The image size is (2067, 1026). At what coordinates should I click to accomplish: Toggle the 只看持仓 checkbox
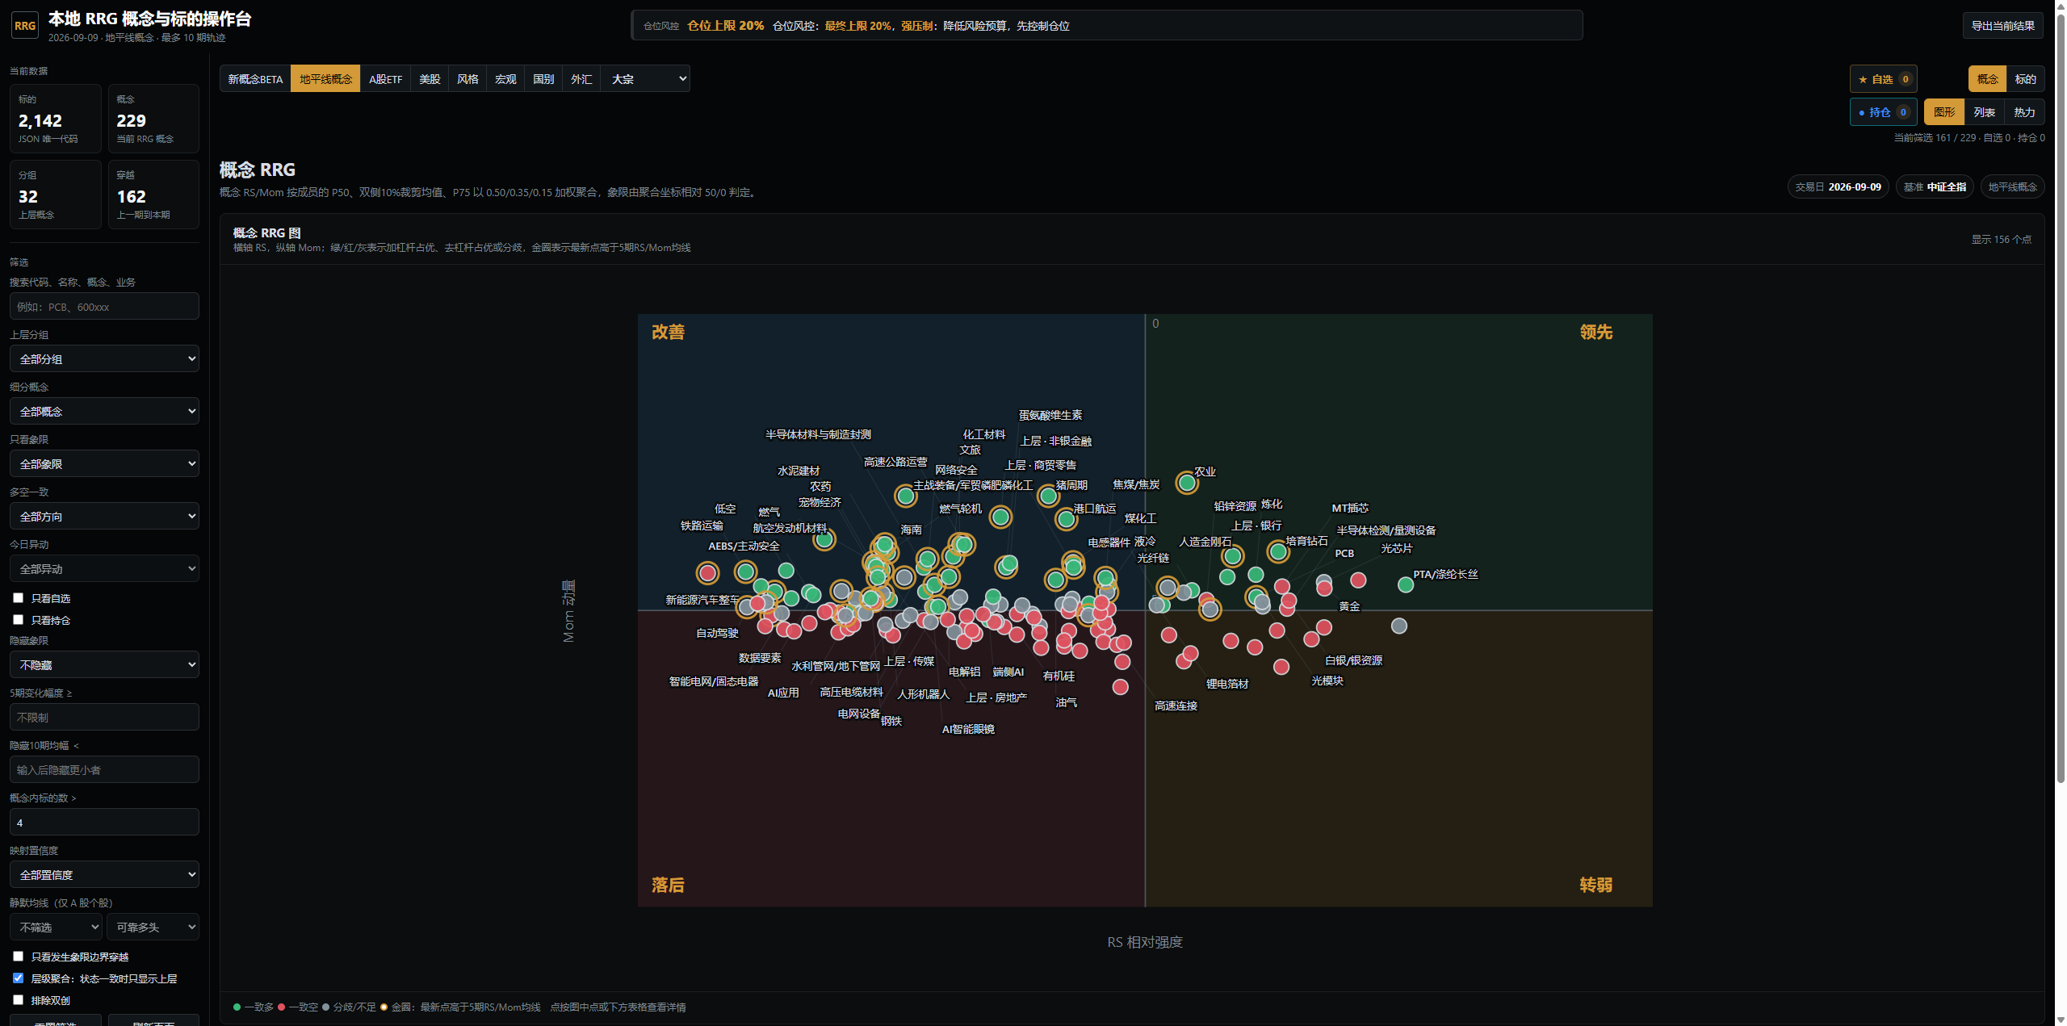click(x=18, y=620)
